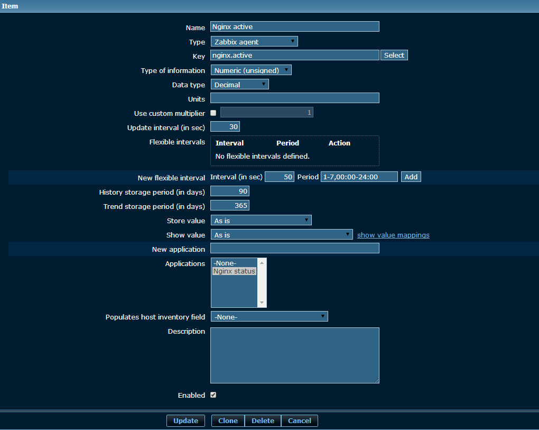This screenshot has height=430, width=539.
Task: Expand Populates host inventory field dropdown
Action: coord(269,317)
